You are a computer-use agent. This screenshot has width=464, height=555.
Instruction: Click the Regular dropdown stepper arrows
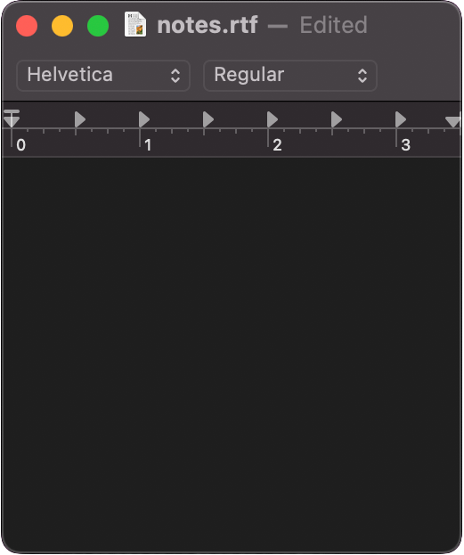click(x=362, y=76)
